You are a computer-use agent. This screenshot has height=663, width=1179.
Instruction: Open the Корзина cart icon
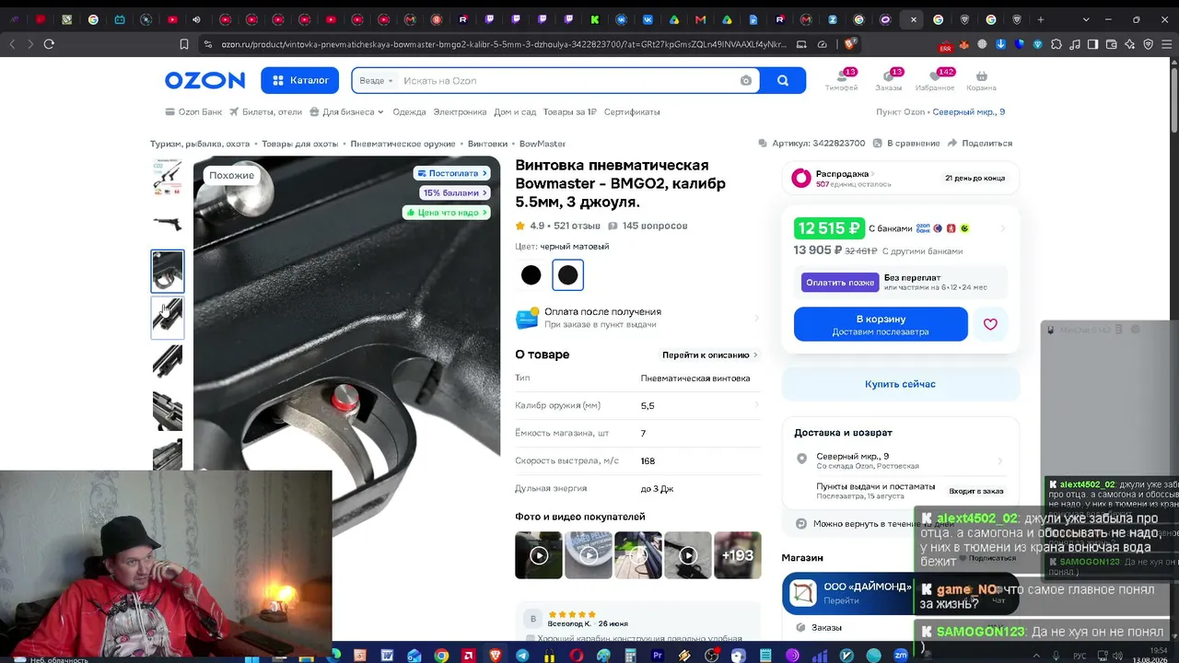(x=981, y=80)
